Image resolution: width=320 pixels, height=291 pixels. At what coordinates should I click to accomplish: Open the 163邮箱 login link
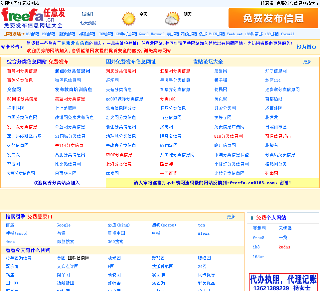[x=32, y=34]
